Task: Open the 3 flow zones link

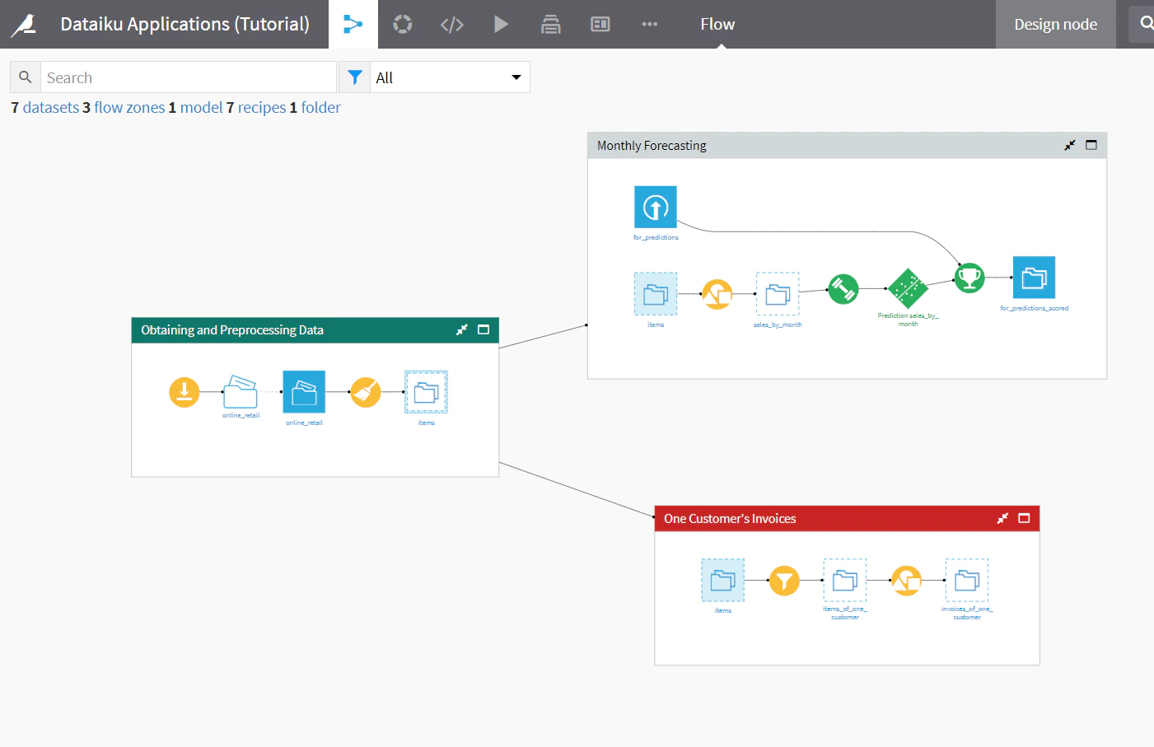Action: [x=124, y=108]
